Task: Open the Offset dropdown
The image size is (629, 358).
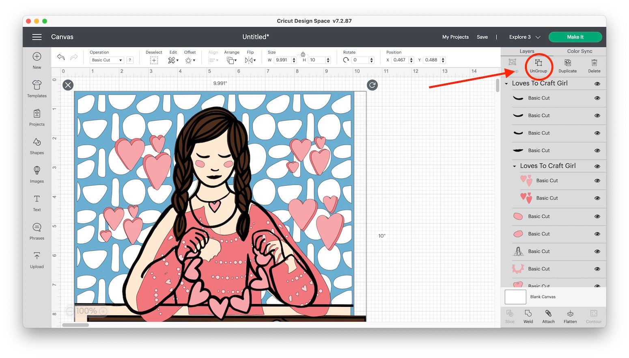Action: pyautogui.click(x=190, y=60)
